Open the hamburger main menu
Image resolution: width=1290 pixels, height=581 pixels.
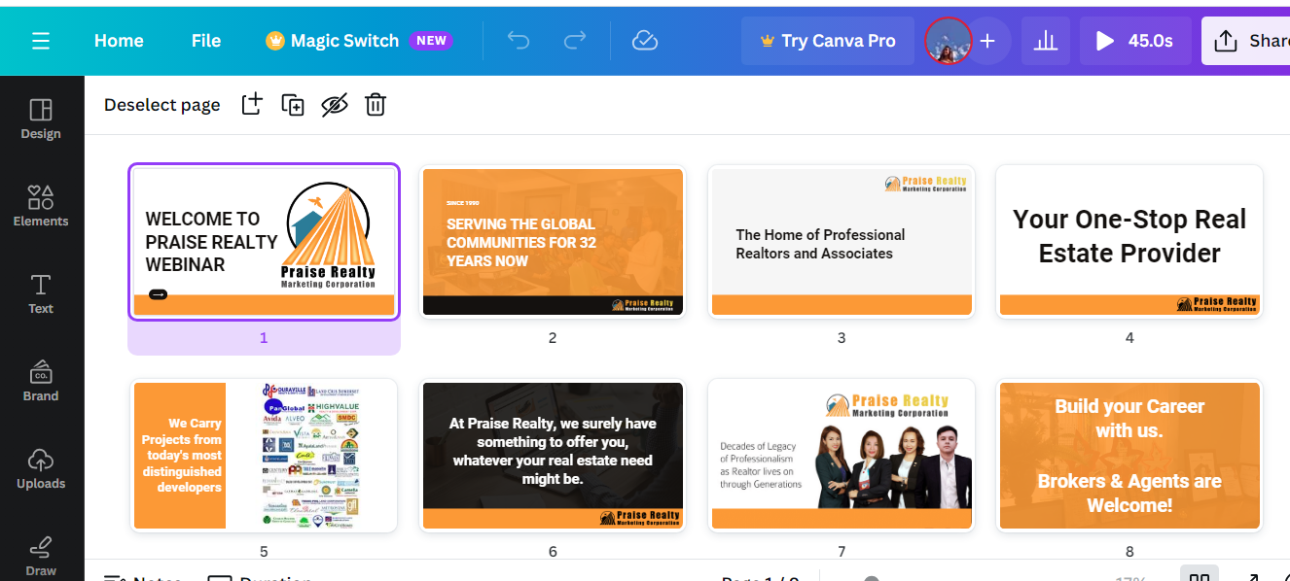40,41
